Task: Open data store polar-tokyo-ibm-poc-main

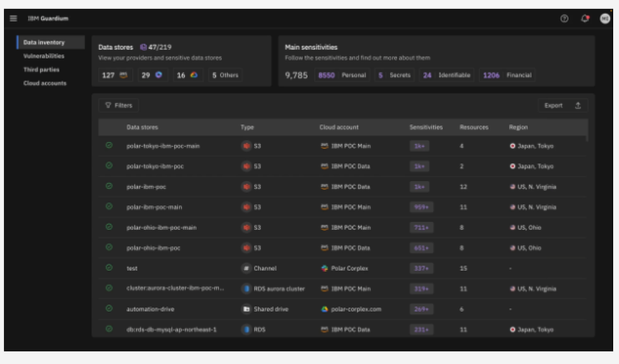Action: (x=163, y=146)
